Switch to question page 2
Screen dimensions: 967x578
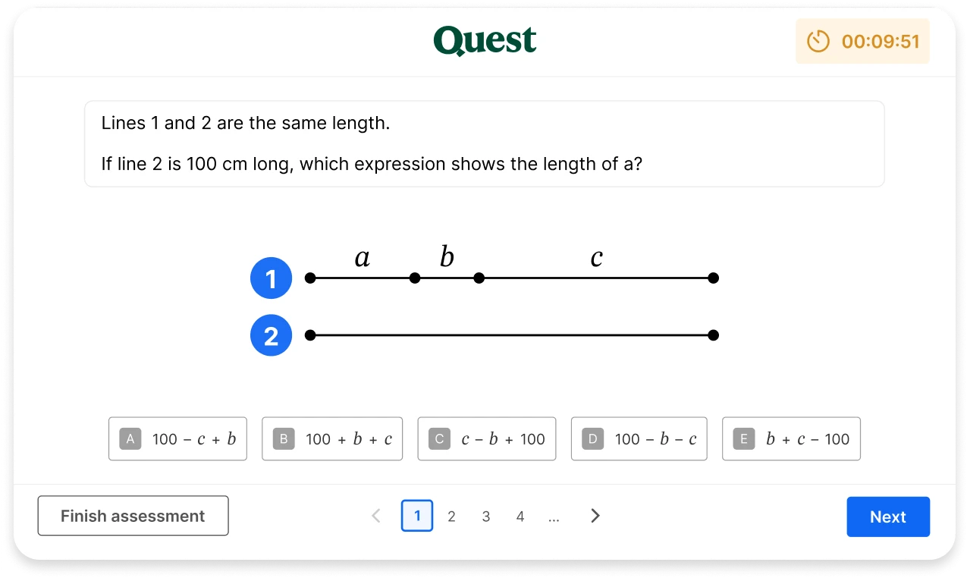(x=451, y=516)
